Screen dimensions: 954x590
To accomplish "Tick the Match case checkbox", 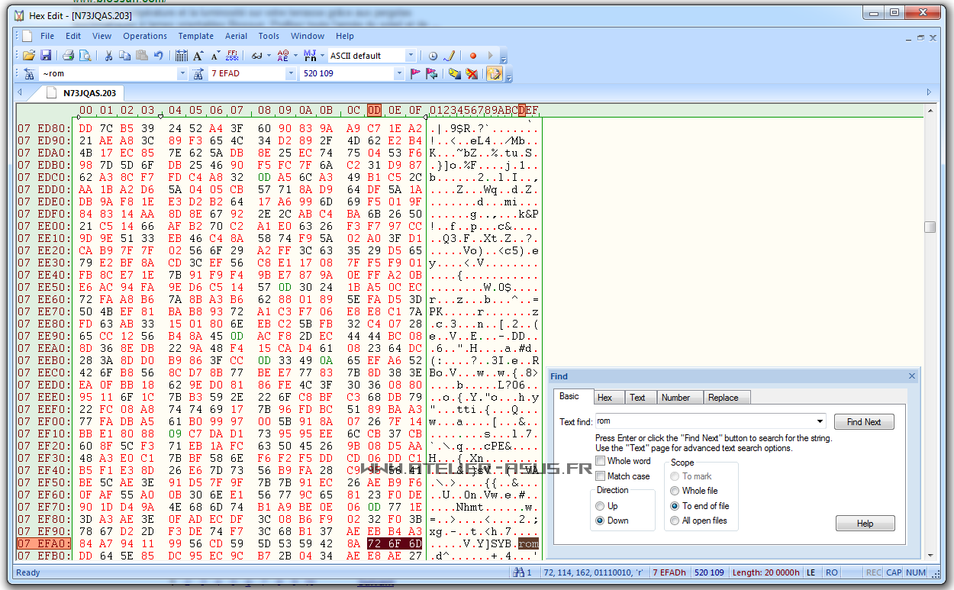I will pos(601,476).
